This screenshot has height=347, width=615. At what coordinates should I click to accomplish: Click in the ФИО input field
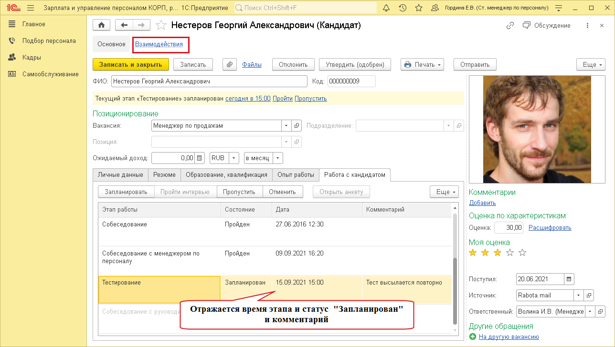point(209,82)
